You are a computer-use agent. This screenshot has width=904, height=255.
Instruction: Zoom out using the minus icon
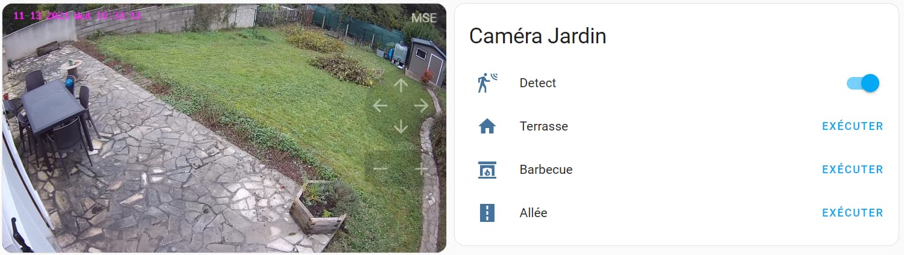click(380, 168)
